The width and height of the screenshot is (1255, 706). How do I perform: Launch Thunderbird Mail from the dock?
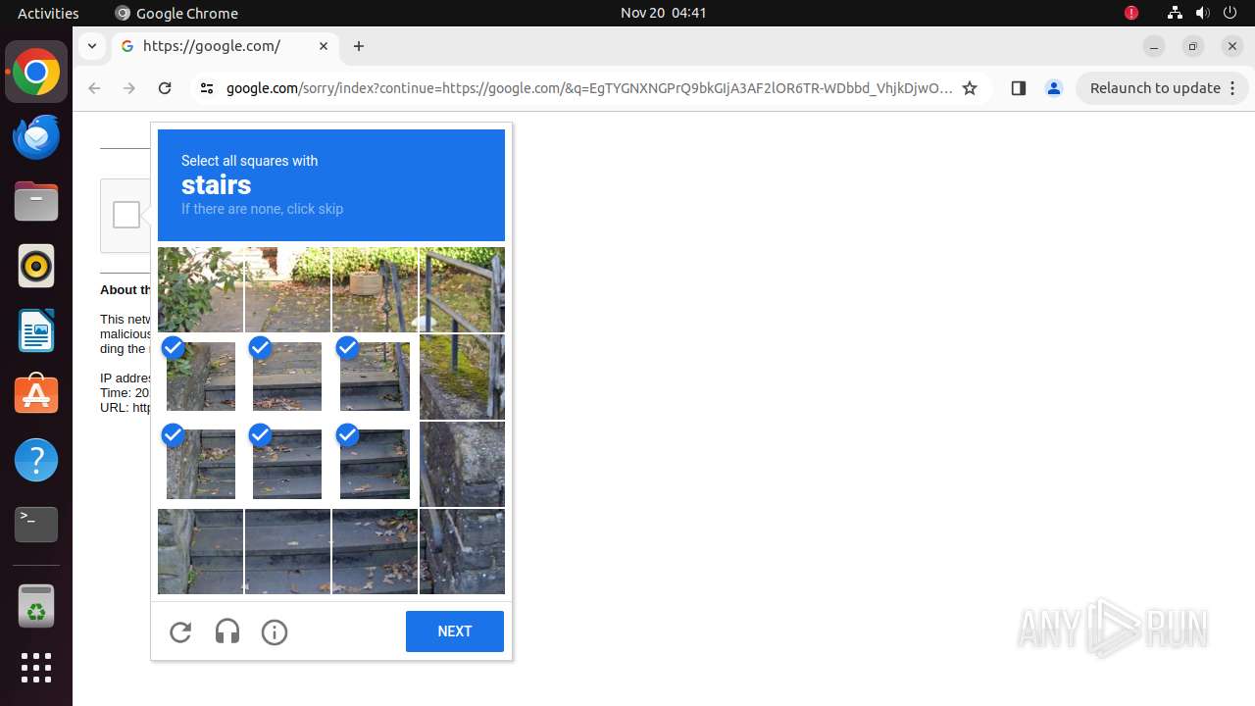pyautogui.click(x=36, y=137)
